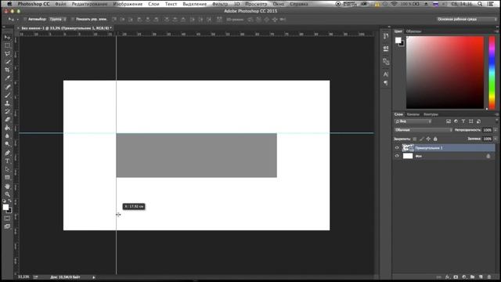Select the Clone Stamp tool
Viewport: 501px width, 282px height.
[x=7, y=103]
